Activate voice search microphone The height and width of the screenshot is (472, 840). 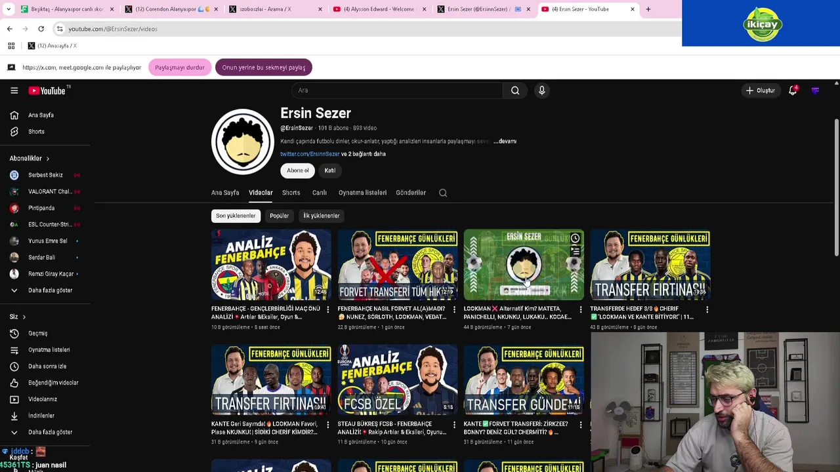pos(541,90)
